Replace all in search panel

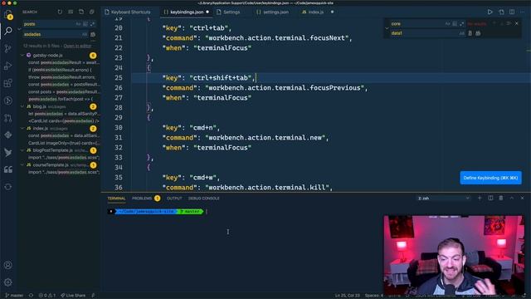pos(93,34)
